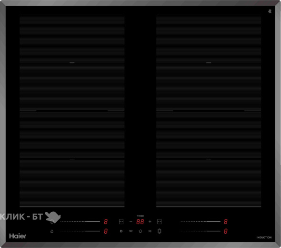Viewport: 281px width, 248px height.
Task: Set the lower-left zone power slider
Action: (x=80, y=231)
